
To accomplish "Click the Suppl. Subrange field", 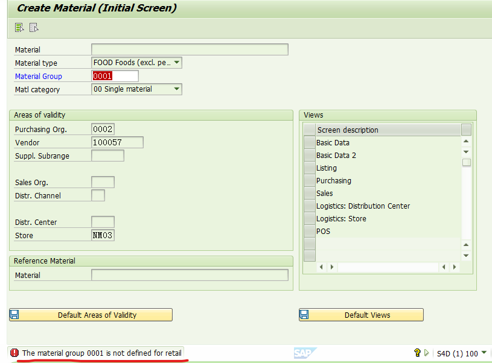I will [x=107, y=156].
